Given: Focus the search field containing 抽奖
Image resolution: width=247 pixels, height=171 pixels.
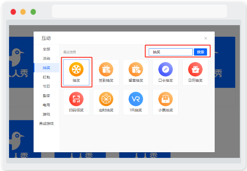Looking at the screenshot, I should pyautogui.click(x=171, y=52).
